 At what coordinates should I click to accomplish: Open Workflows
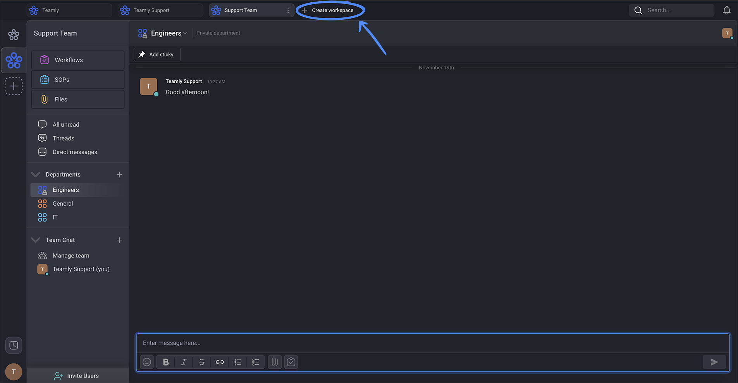pos(78,60)
